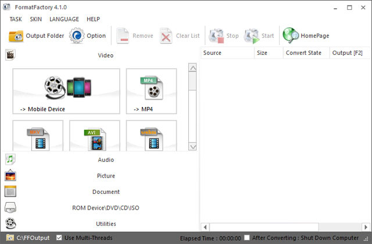Click the FormatFactory title bar app icon

pos(6,7)
